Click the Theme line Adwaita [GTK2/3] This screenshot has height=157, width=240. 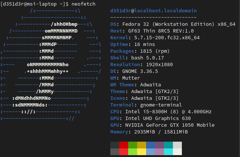[144, 92]
